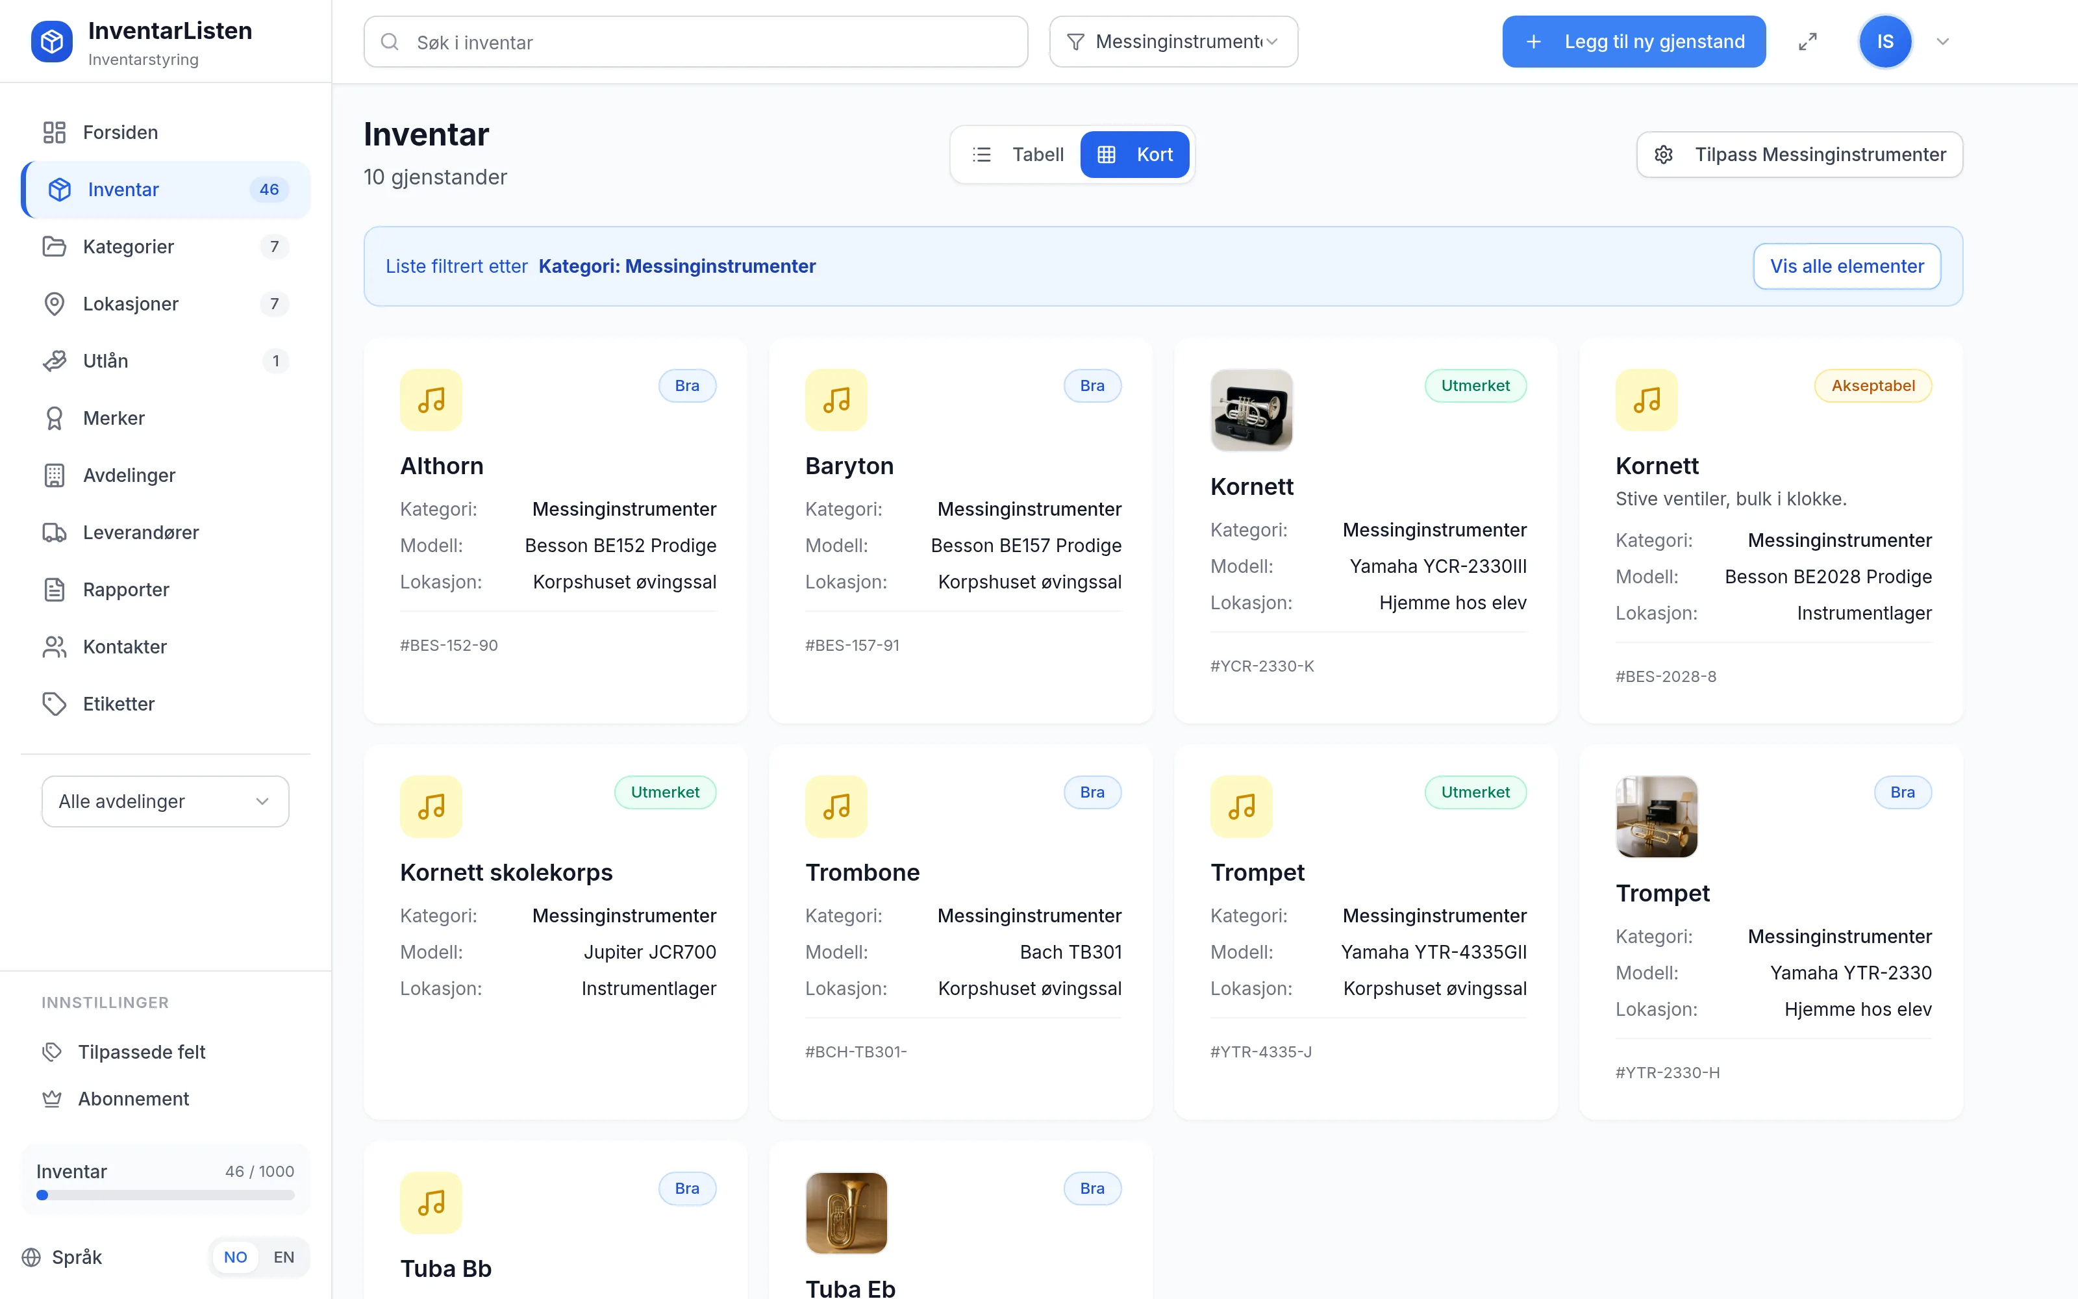
Task: Select the Etiketter tag icon
Action: click(54, 703)
